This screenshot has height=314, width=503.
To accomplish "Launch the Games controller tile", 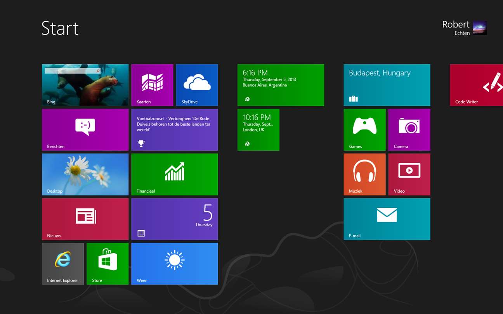I will click(364, 129).
